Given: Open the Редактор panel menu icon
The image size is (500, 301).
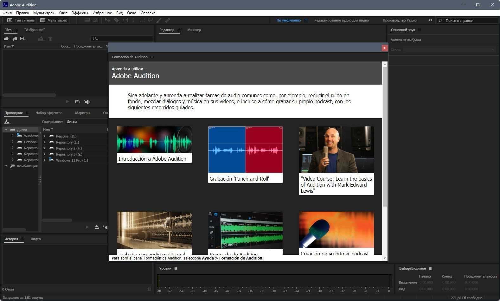Looking at the screenshot, I should (x=179, y=30).
